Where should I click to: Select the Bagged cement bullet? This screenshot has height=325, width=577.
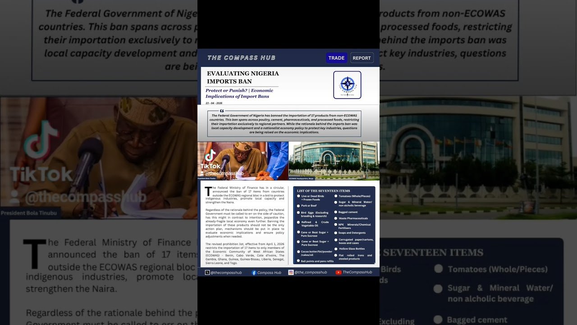coord(336,212)
